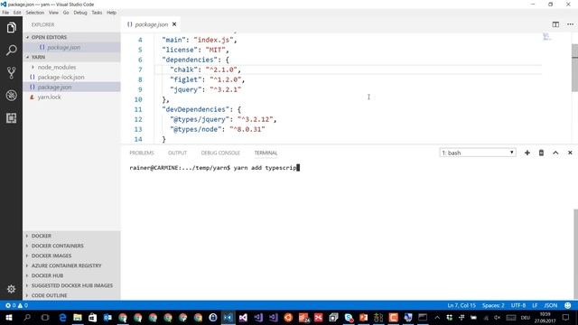Open the Manage gear menu
Screen dimensions: 578x325
click(x=11, y=289)
